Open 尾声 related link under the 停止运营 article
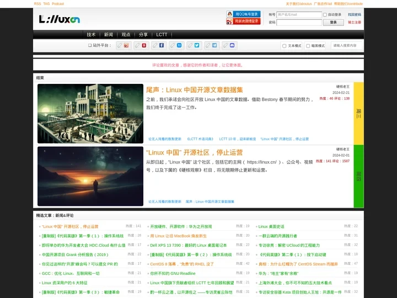 pyautogui.click(x=210, y=202)
